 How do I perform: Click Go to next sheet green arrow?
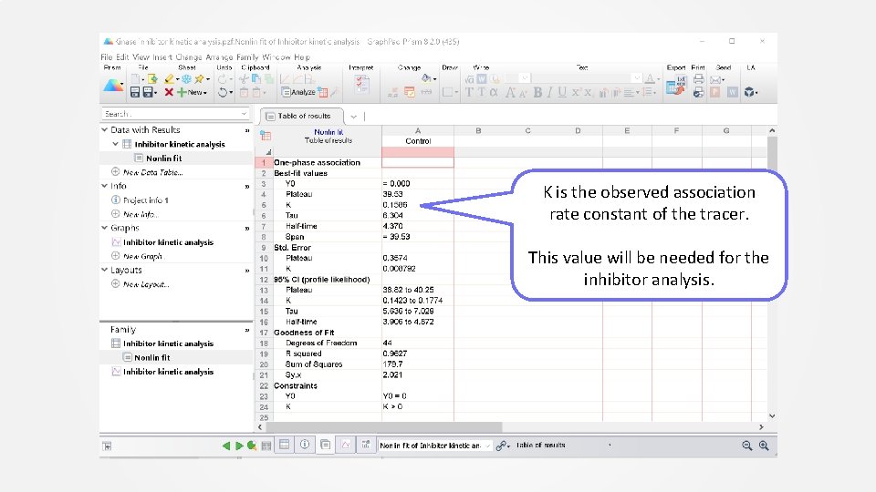pos(239,446)
